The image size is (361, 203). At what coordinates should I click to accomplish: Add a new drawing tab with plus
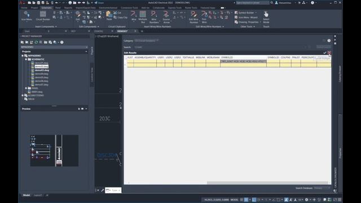point(142,31)
